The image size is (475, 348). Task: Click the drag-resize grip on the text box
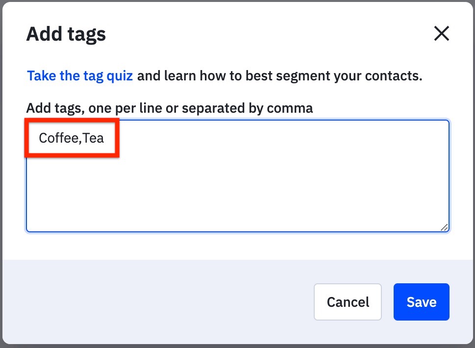click(444, 227)
